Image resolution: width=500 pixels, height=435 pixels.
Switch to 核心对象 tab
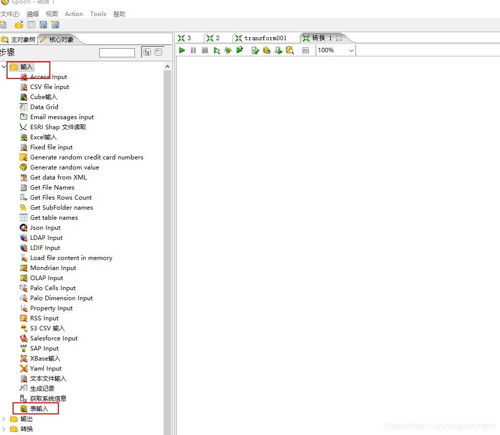tap(57, 40)
